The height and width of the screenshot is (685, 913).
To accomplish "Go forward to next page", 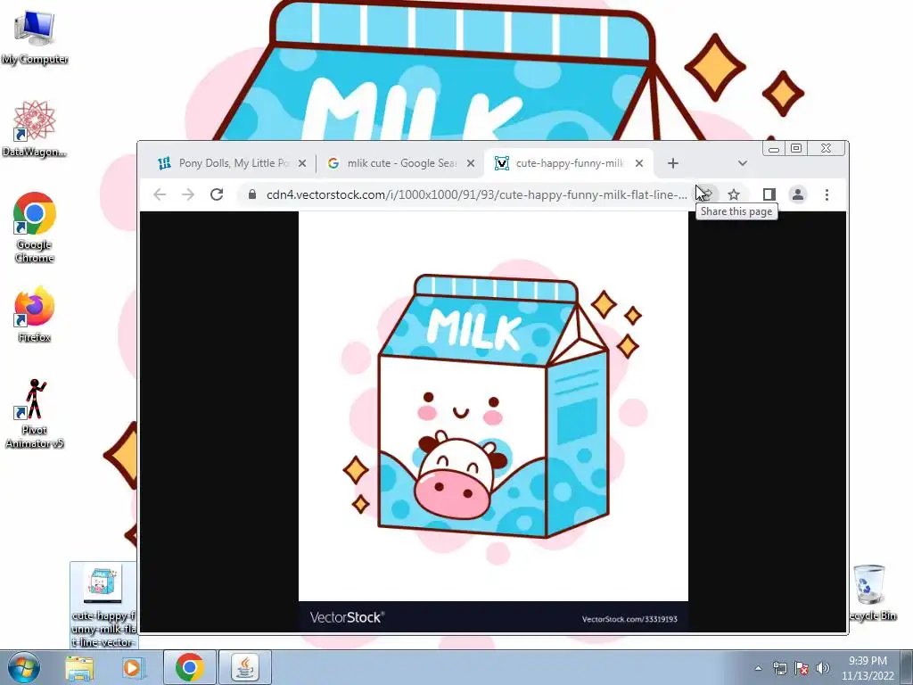I will (x=188, y=194).
